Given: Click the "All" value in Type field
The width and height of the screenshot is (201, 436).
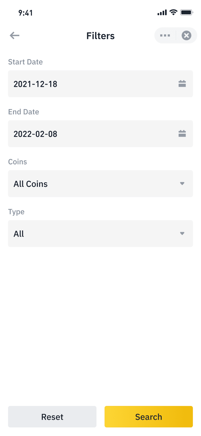Looking at the screenshot, I should click(x=19, y=234).
